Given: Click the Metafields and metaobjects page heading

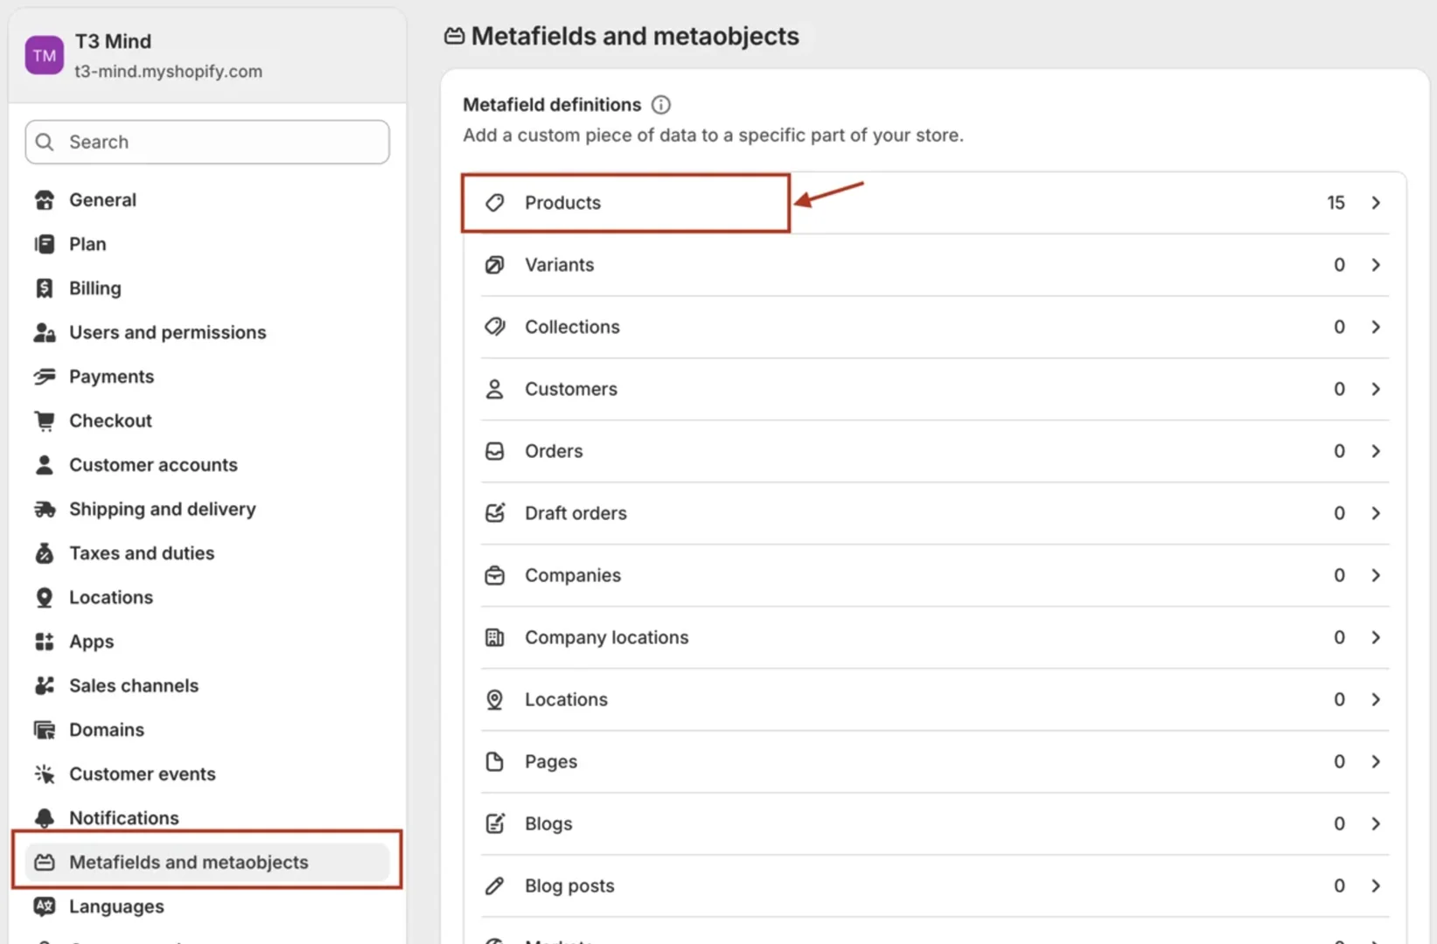Looking at the screenshot, I should pos(635,36).
